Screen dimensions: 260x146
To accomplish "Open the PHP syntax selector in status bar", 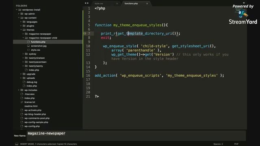I will click(x=236, y=144).
